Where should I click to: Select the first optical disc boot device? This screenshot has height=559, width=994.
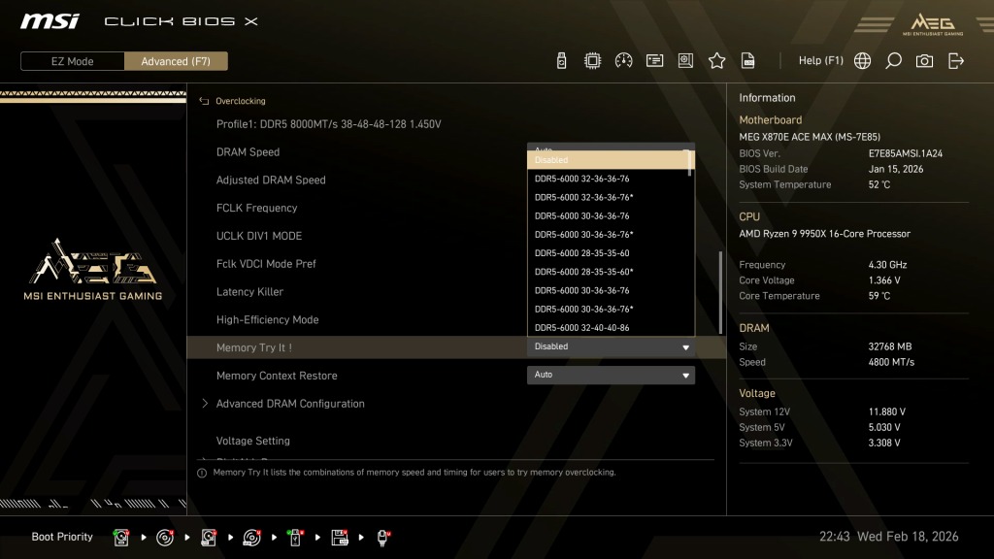click(165, 538)
